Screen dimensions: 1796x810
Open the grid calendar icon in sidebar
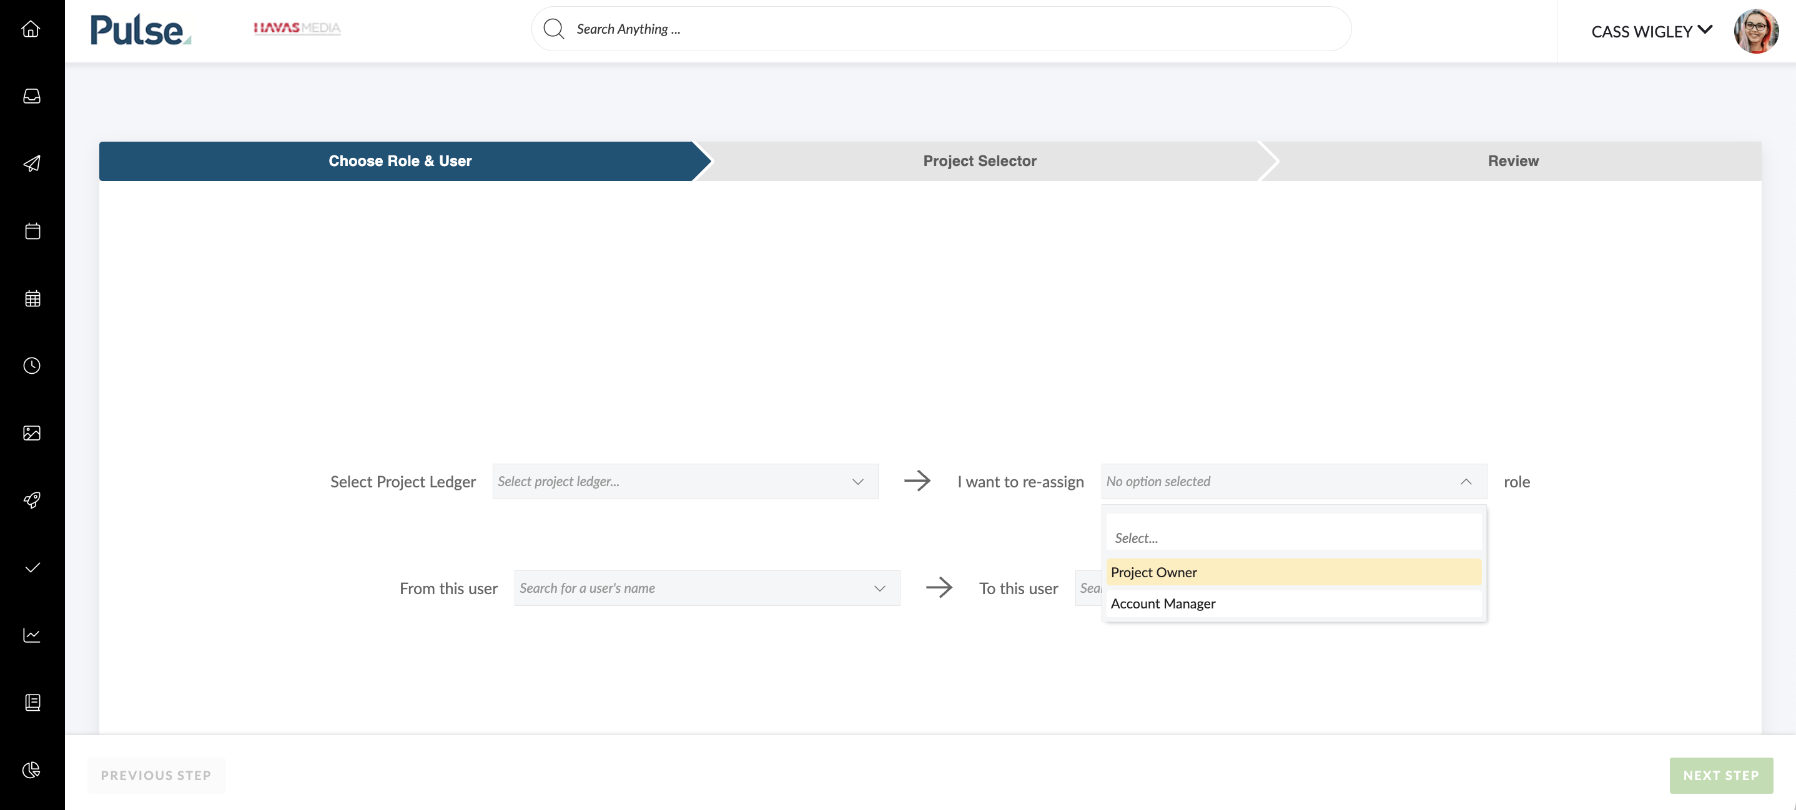pyautogui.click(x=31, y=298)
